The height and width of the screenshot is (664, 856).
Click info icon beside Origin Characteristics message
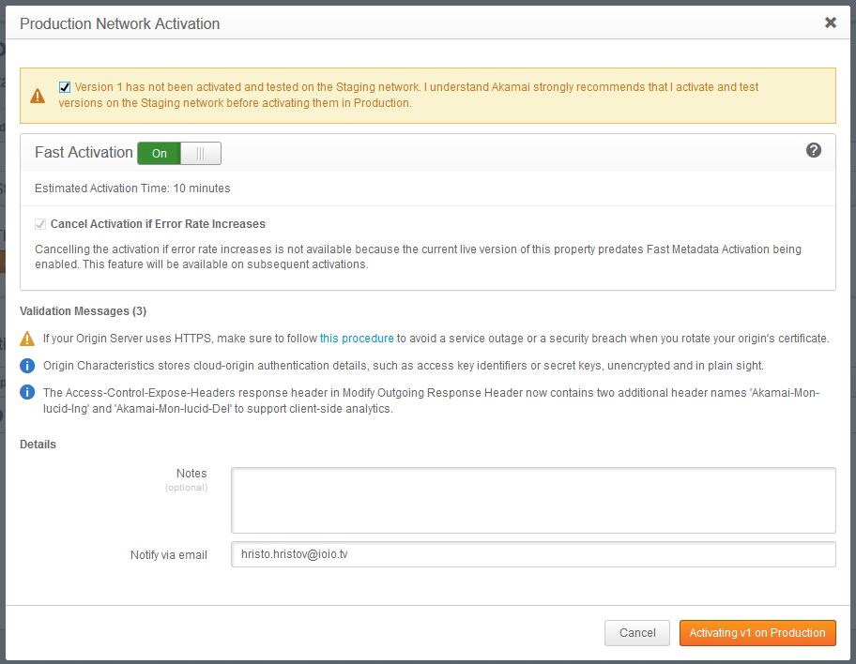(28, 366)
